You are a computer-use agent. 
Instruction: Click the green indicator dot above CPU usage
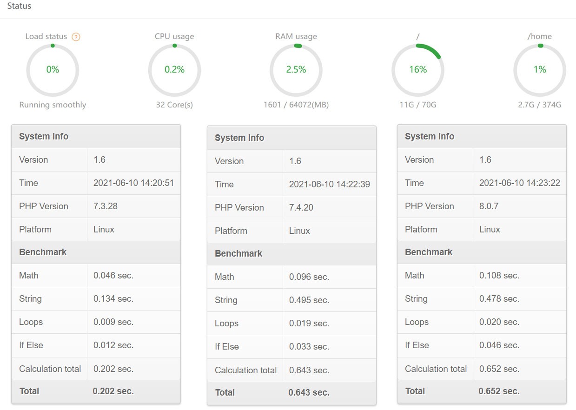174,46
